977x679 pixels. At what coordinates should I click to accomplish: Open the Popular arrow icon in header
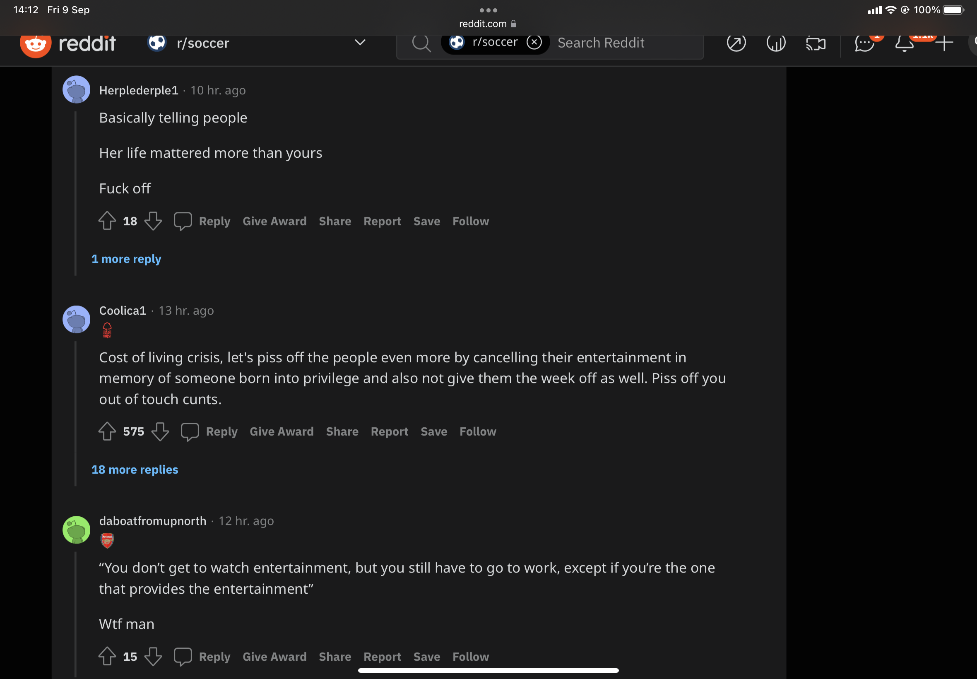(x=736, y=43)
